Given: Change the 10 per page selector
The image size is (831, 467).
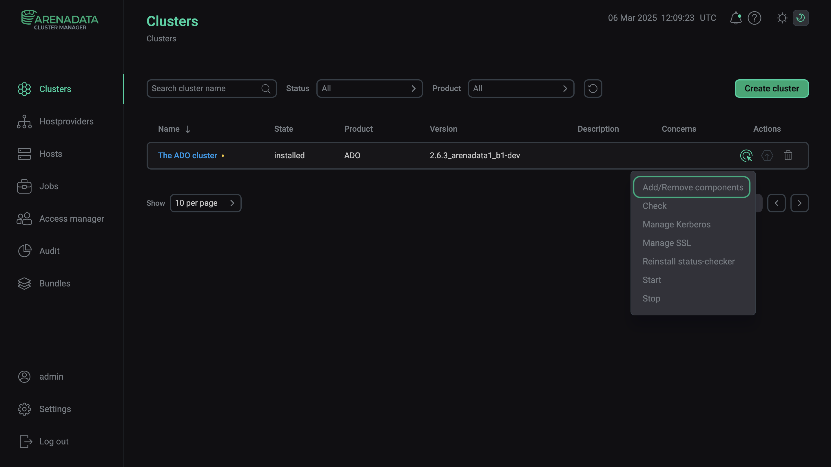Looking at the screenshot, I should [205, 203].
